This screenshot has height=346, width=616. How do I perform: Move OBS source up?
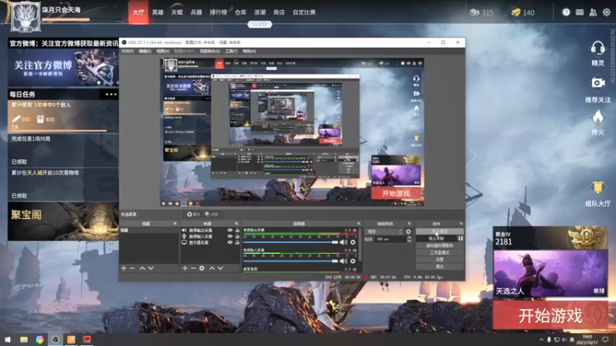click(x=212, y=268)
